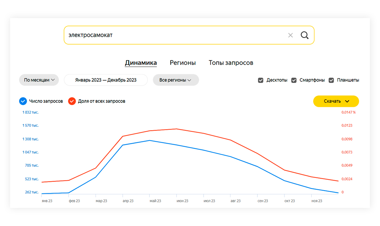This screenshot has height=226, width=380.
Task: Click the янв 23 axis label
Action: (47, 201)
